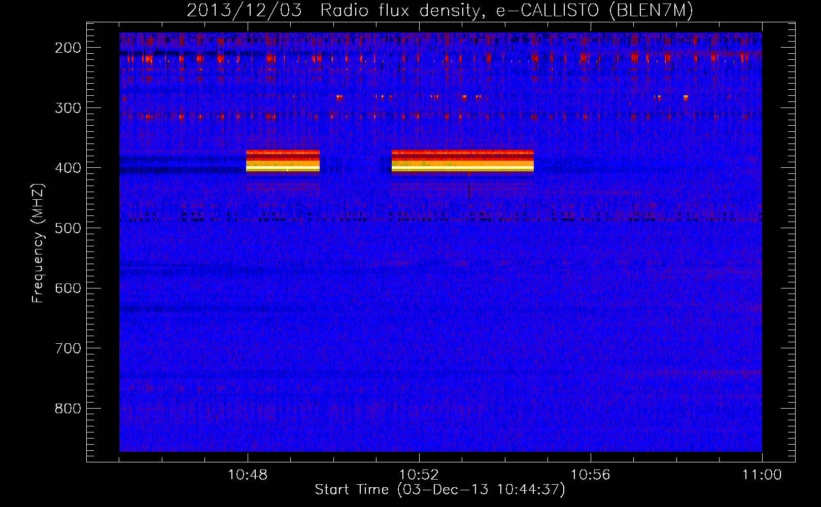821x507 pixels.
Task: Click the 600 frequency tick label
Action: [x=68, y=288]
